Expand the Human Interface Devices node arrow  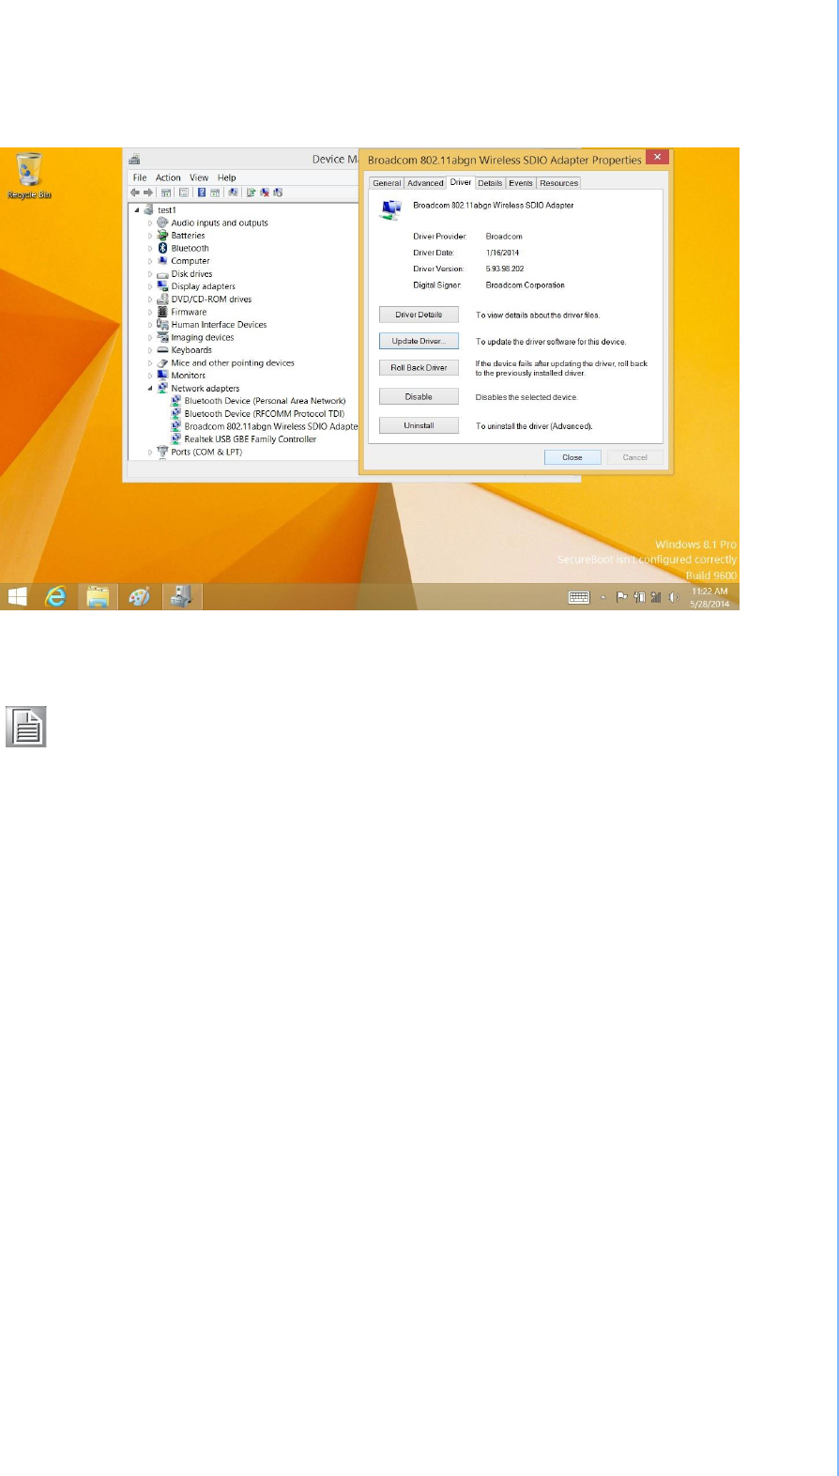150,325
